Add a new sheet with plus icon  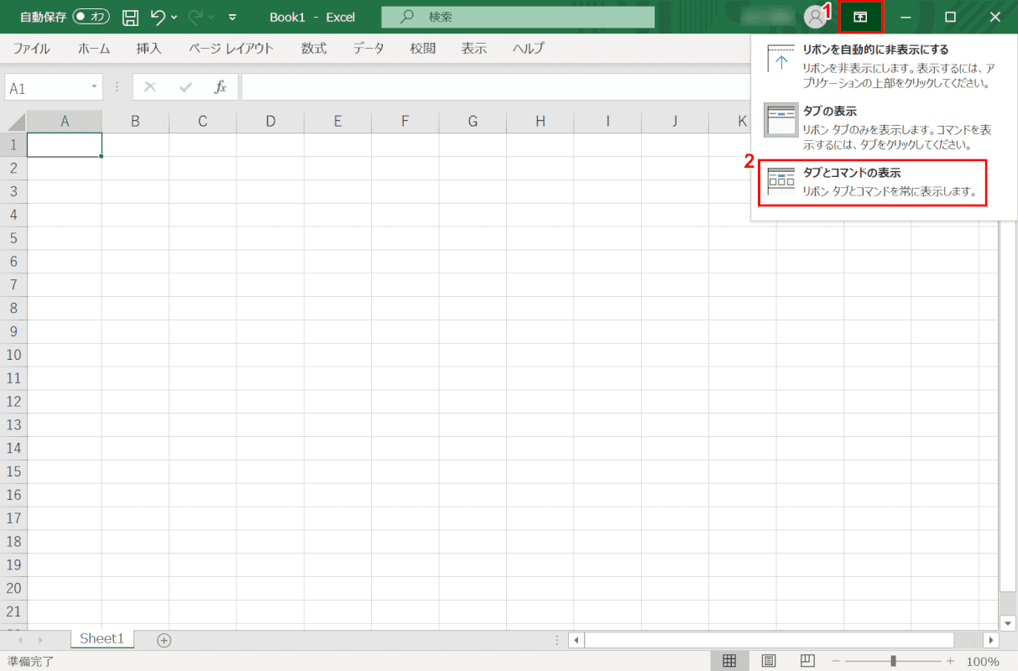164,640
